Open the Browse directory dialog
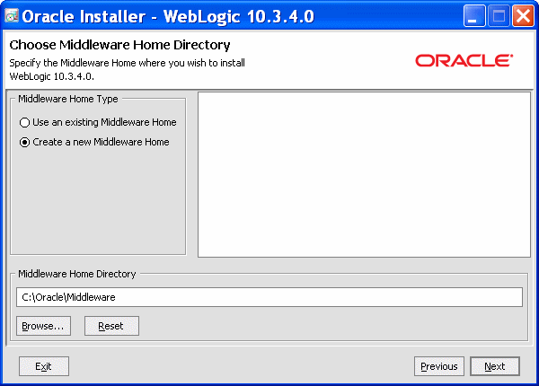 43,326
